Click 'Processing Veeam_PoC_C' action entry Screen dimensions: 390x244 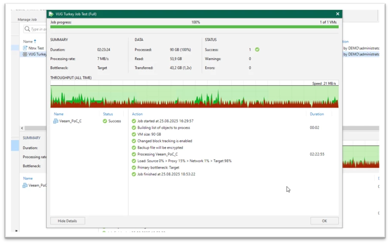click(x=158, y=154)
